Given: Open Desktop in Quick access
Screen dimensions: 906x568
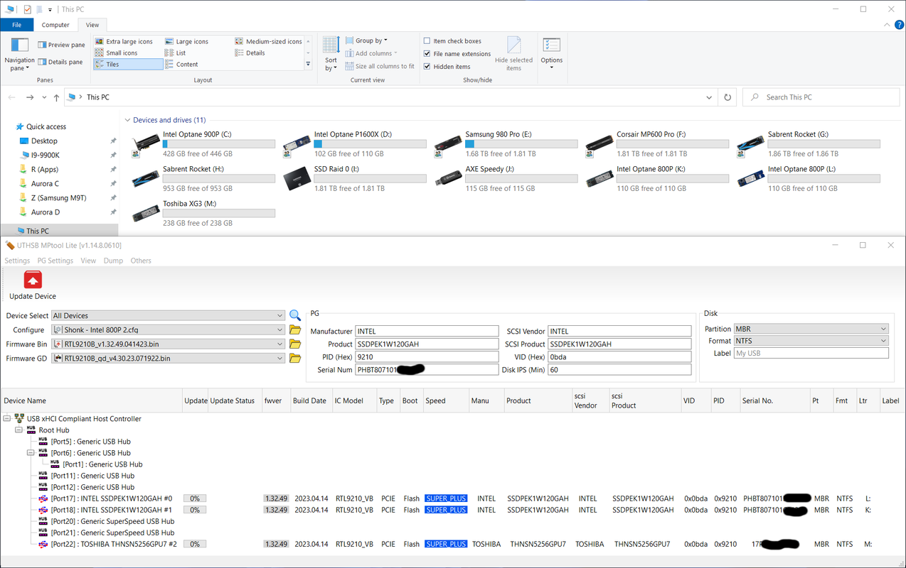Looking at the screenshot, I should pos(44,141).
